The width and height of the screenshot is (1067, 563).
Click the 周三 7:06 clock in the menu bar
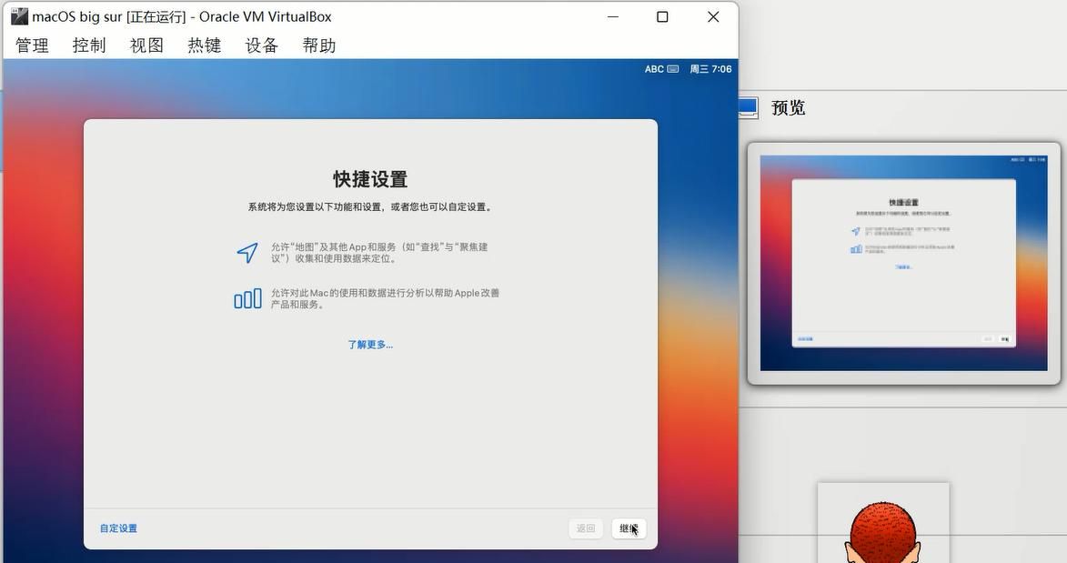[710, 69]
